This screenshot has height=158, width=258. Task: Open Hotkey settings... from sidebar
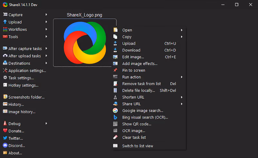(21, 85)
